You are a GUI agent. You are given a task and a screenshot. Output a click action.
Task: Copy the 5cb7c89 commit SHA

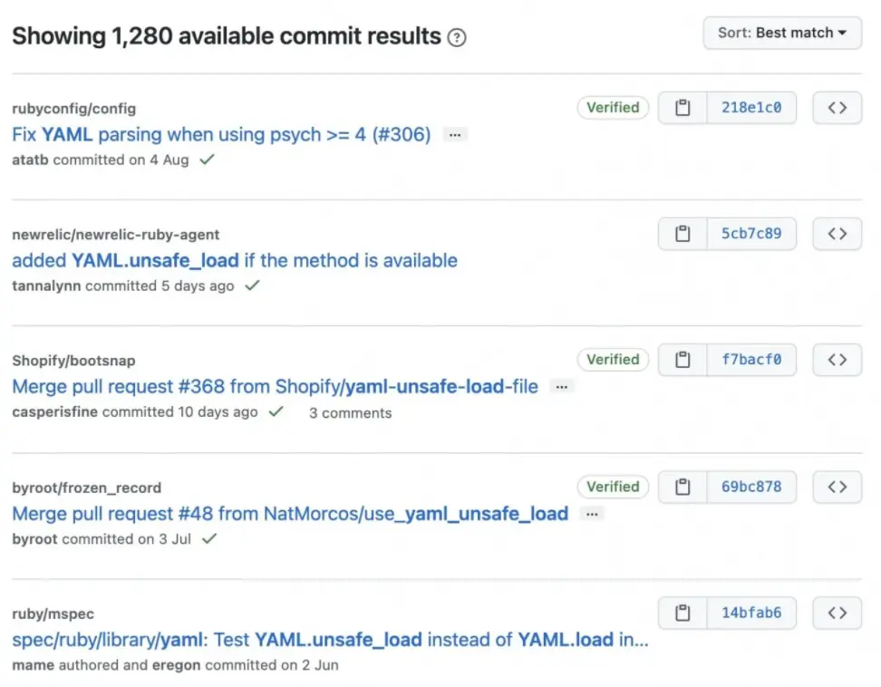tap(682, 233)
